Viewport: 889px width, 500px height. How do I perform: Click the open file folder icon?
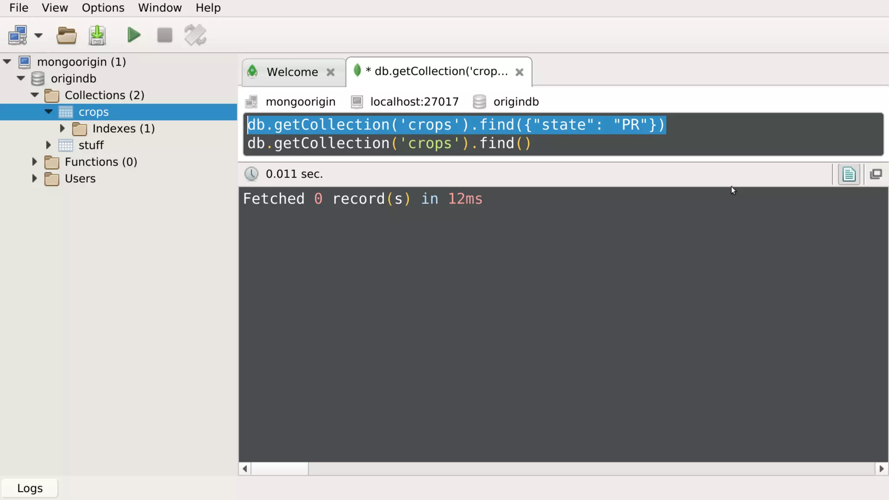point(66,35)
